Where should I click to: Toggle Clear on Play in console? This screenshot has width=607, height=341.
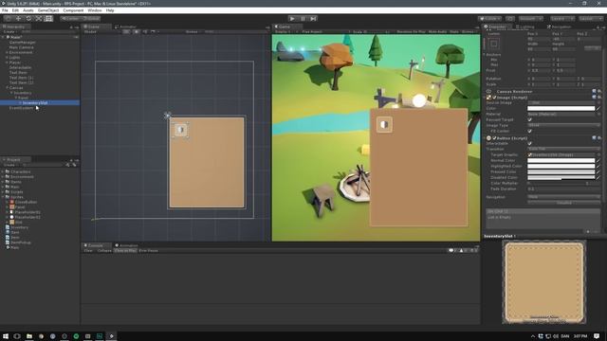125,250
